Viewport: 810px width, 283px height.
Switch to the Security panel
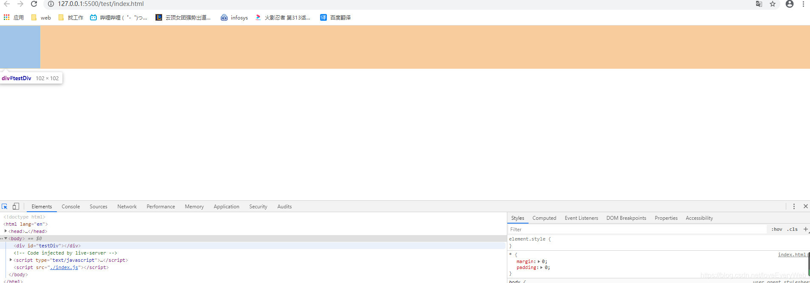click(258, 207)
